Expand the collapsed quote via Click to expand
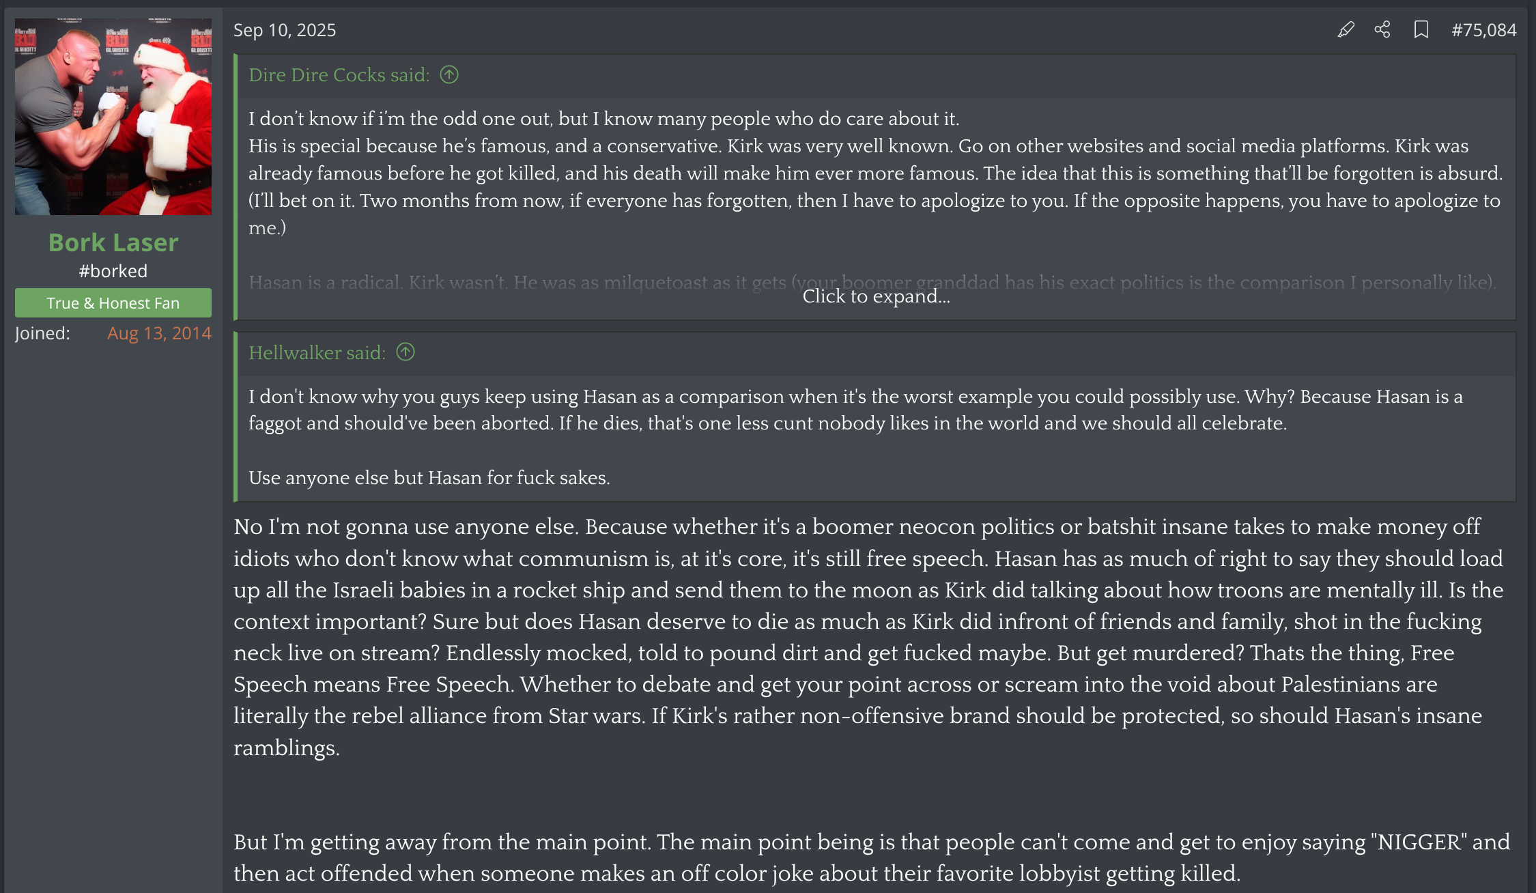The height and width of the screenshot is (893, 1536). pyautogui.click(x=876, y=296)
